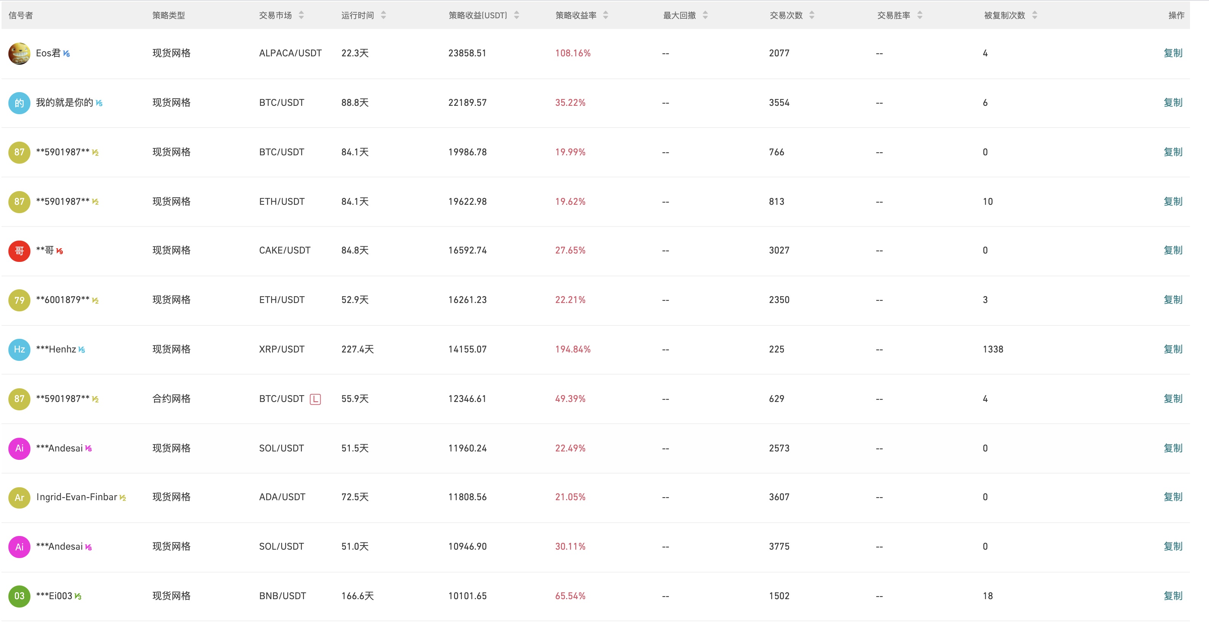Select BNB/USDT market cell

tap(282, 596)
